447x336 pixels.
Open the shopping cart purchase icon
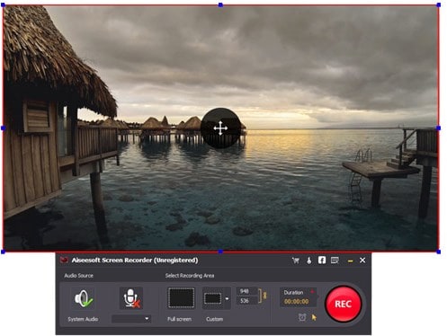tap(296, 261)
